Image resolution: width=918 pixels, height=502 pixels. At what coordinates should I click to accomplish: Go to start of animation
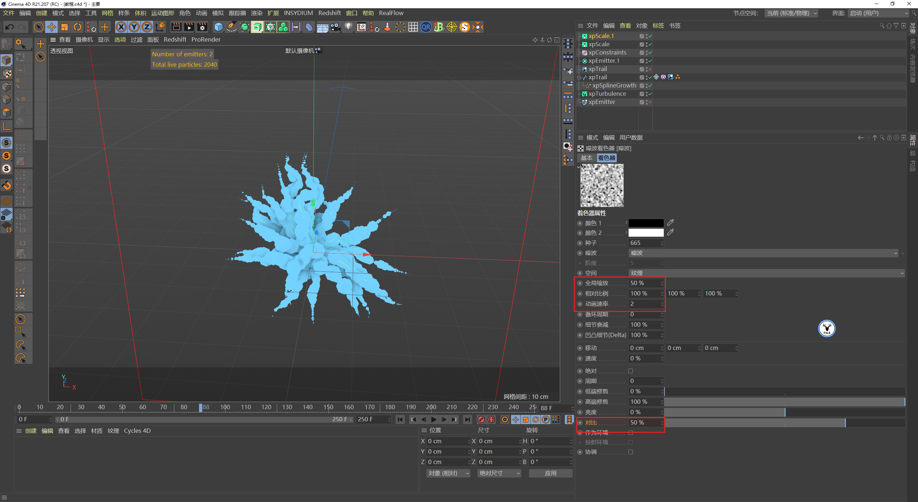400,420
